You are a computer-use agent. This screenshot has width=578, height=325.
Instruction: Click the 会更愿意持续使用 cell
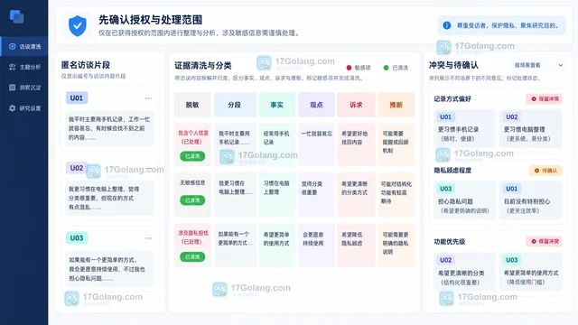316,245
